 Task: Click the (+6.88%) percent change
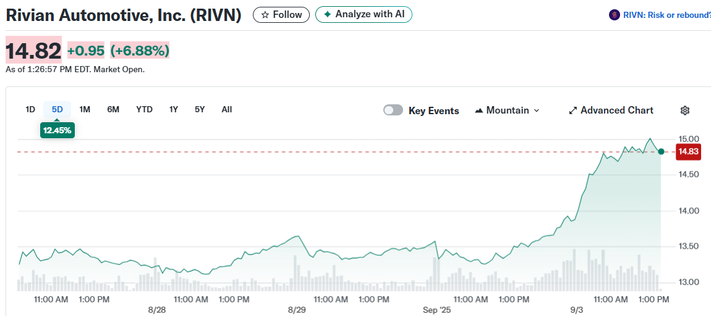[x=140, y=50]
